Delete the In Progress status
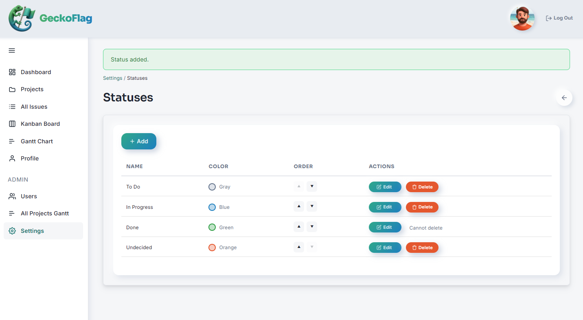 (x=422, y=207)
